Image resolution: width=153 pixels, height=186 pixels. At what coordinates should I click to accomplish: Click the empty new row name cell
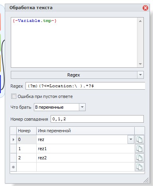point(85,167)
